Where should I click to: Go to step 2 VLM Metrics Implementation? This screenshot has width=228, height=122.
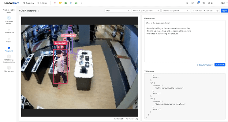pos(9,59)
